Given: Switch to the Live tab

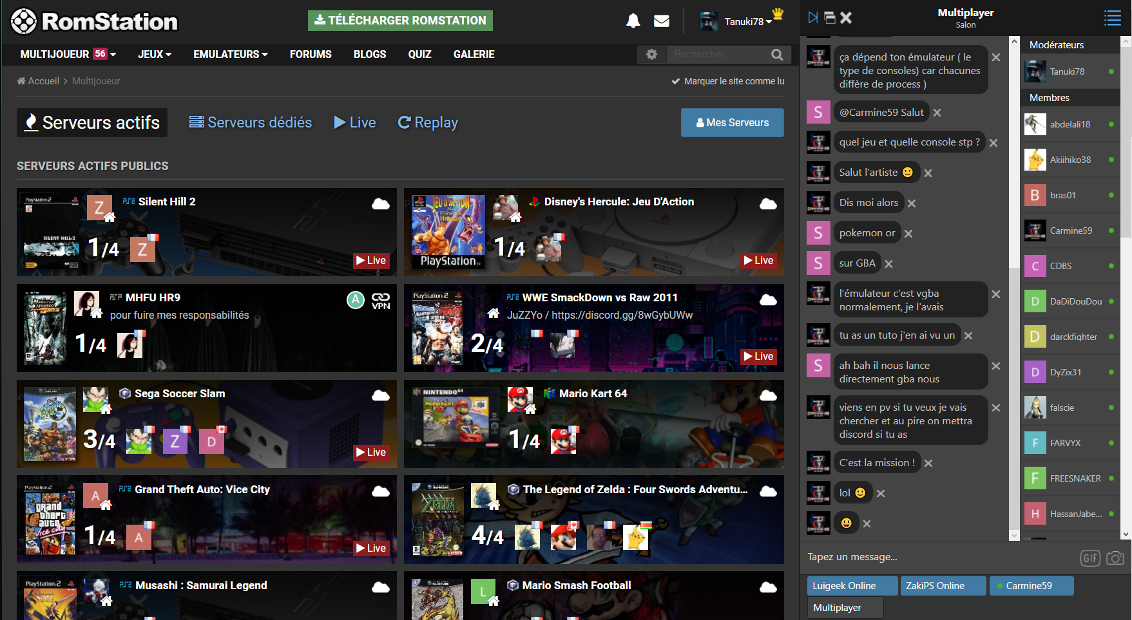Looking at the screenshot, I should (x=355, y=122).
